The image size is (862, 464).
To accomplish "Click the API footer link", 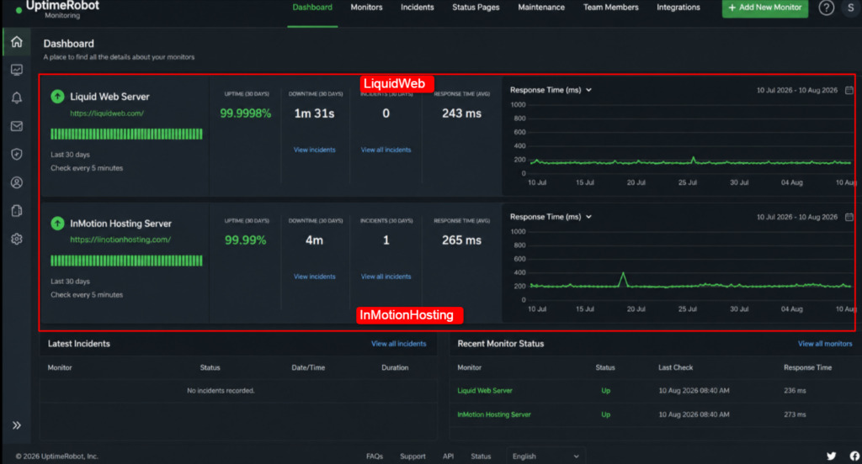I will click(448, 456).
